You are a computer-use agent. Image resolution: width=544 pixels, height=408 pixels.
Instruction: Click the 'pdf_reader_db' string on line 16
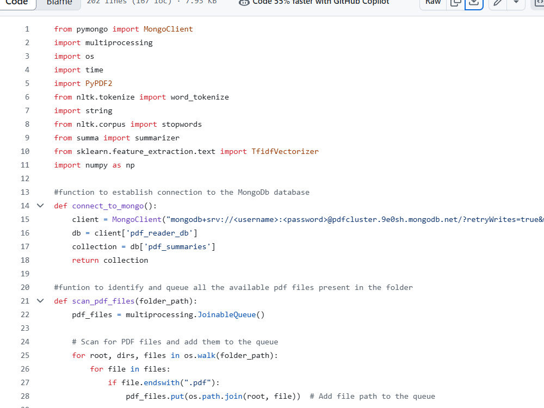click(x=159, y=233)
